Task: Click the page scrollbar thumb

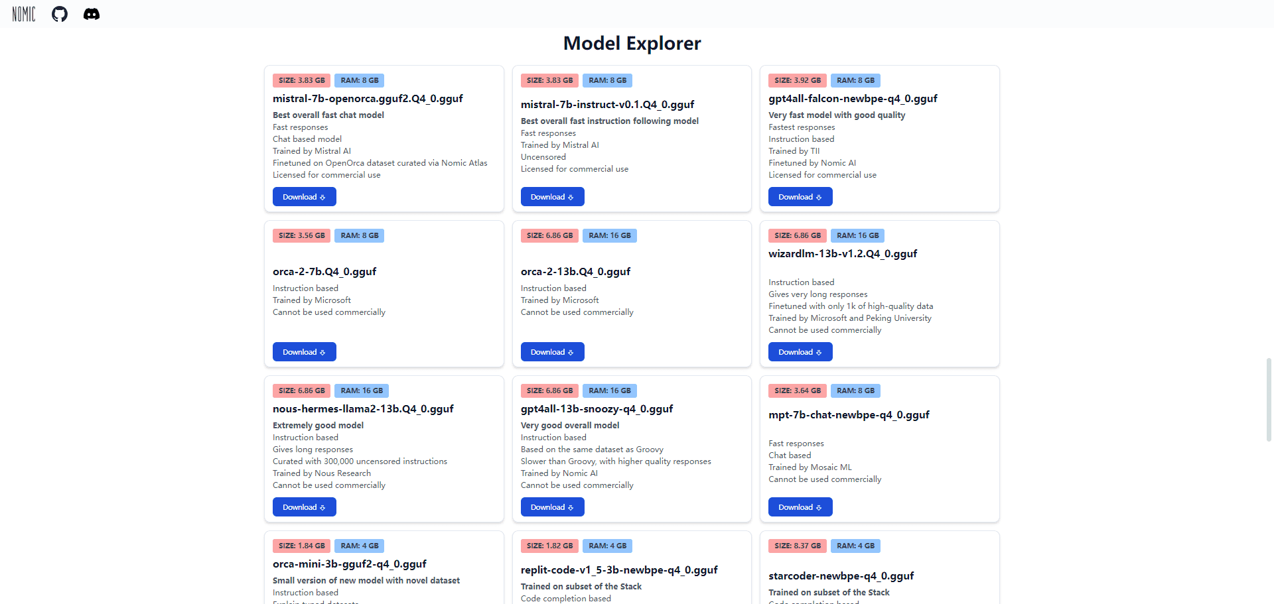Action: click(x=1269, y=399)
